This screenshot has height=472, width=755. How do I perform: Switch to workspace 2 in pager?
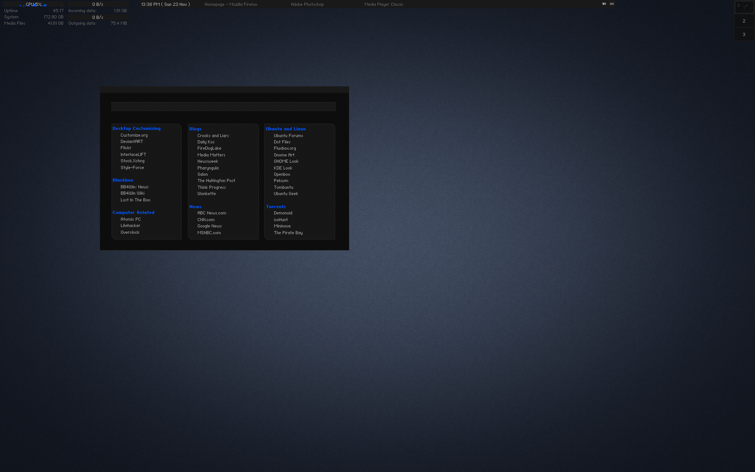pos(744,21)
